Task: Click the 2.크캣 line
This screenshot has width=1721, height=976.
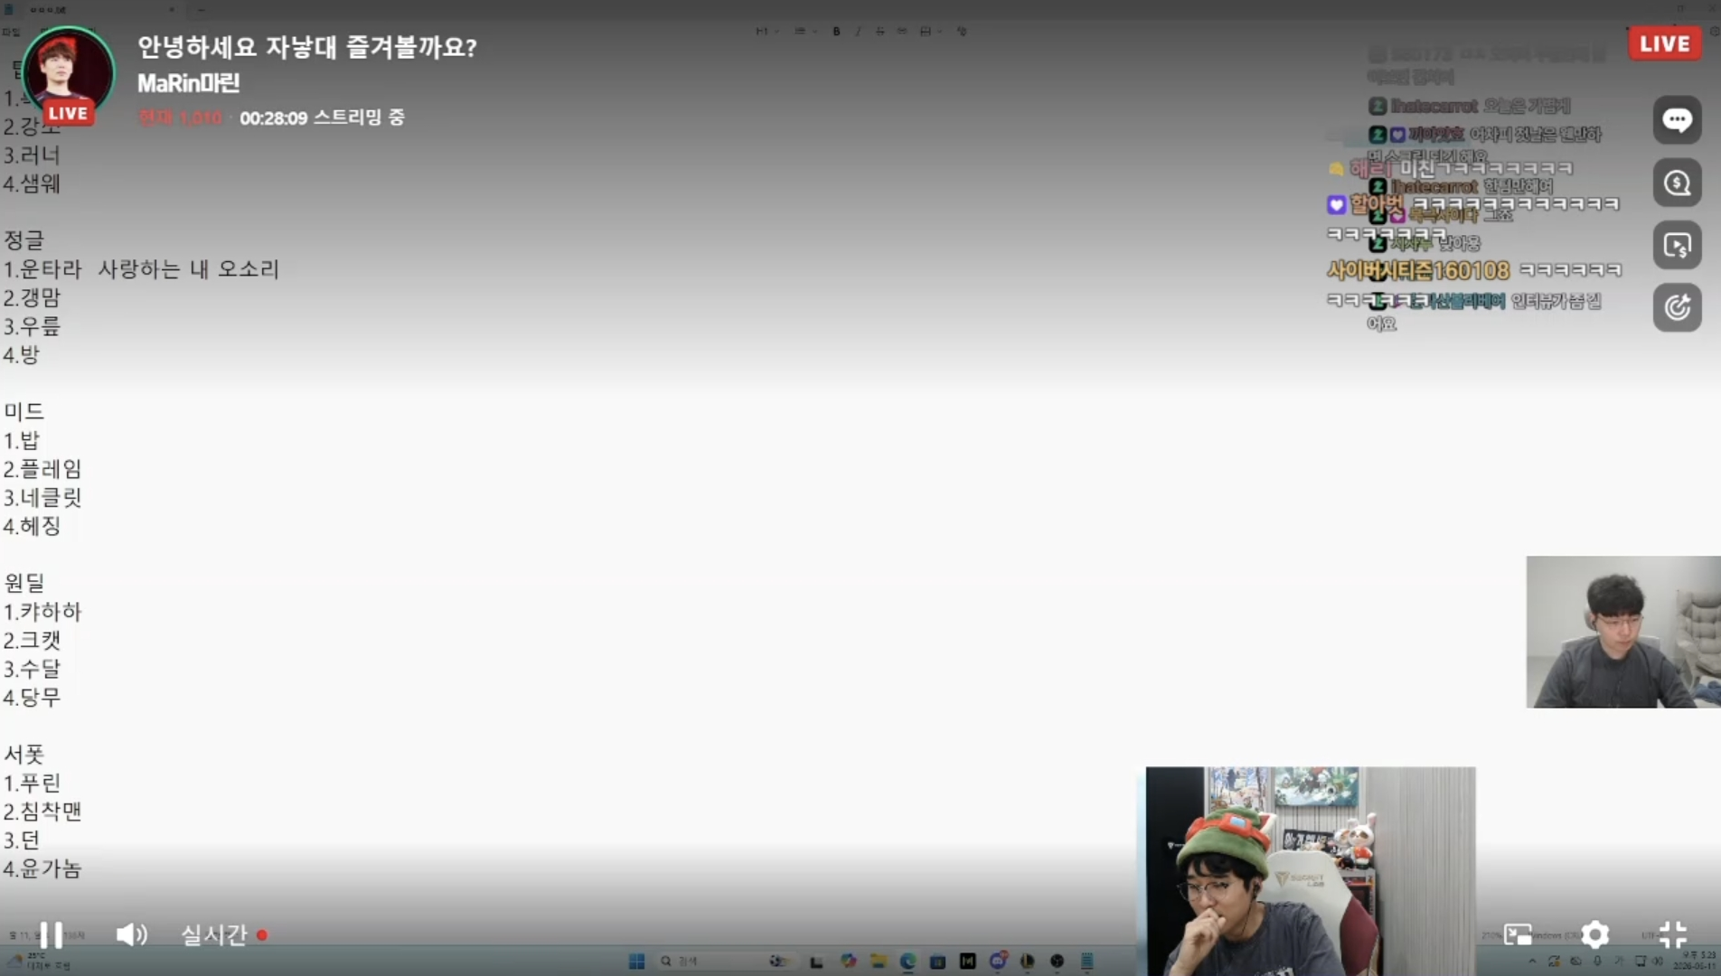Action: tap(32, 640)
